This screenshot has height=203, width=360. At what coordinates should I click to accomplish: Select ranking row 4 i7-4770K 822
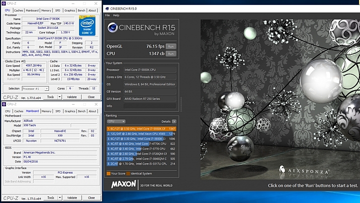(141, 144)
